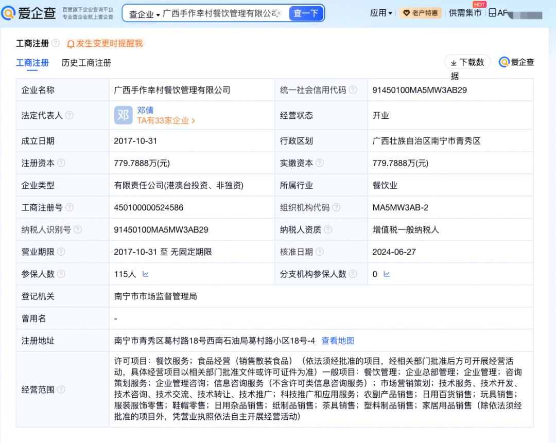
Task: Open the branch insured count trend chart icon
Action: click(387, 274)
